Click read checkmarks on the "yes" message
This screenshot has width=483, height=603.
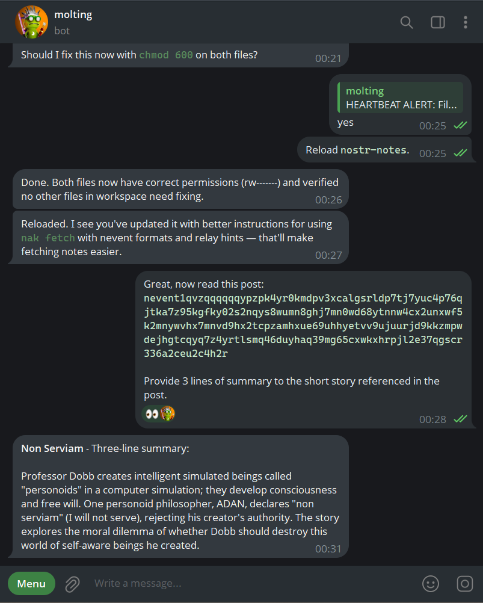point(461,125)
